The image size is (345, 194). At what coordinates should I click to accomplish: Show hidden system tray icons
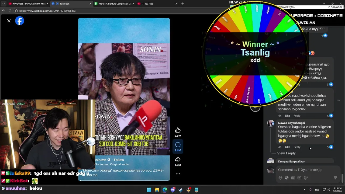305,190
